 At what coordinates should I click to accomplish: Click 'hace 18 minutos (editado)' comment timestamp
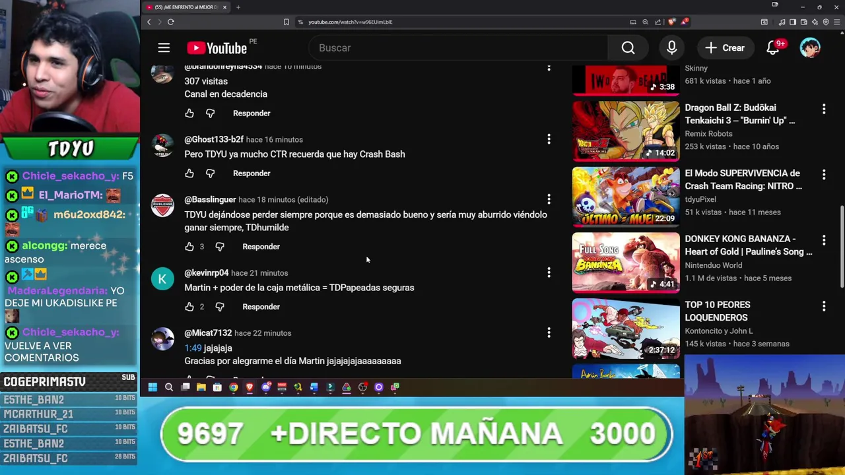pos(283,199)
